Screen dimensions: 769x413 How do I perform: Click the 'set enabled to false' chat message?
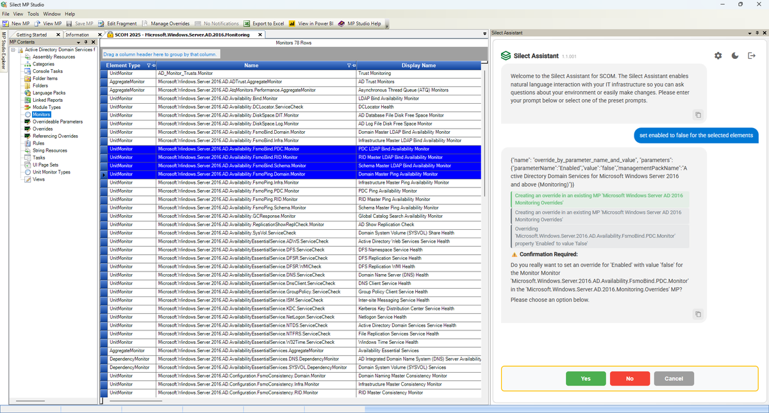pyautogui.click(x=696, y=136)
